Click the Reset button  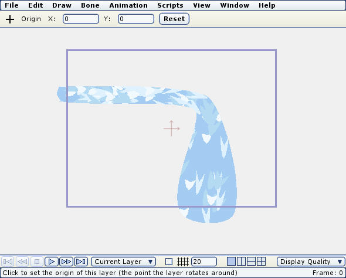tap(174, 19)
